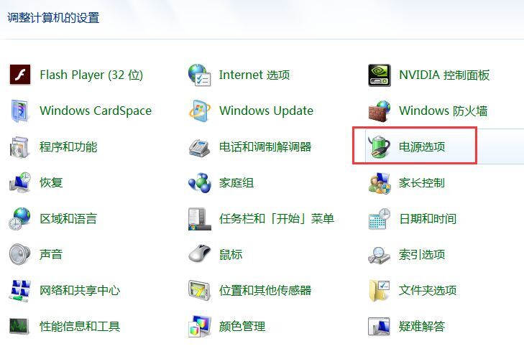This screenshot has width=524, height=364.
Task: Click the 日期和时间 calendar icon
Action: click(380, 218)
